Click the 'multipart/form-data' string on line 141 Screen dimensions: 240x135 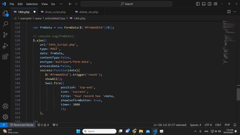(72, 62)
